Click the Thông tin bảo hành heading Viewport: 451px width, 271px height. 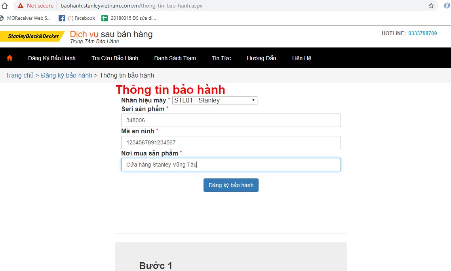point(170,90)
